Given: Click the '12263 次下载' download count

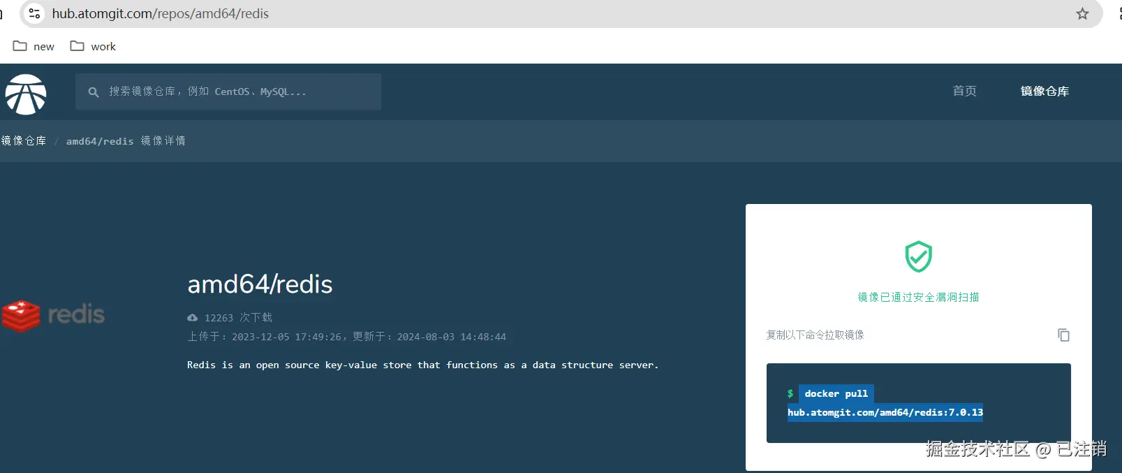Looking at the screenshot, I should [x=238, y=318].
